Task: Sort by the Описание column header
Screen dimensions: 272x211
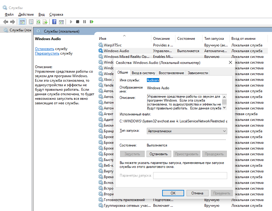Action: point(163,39)
